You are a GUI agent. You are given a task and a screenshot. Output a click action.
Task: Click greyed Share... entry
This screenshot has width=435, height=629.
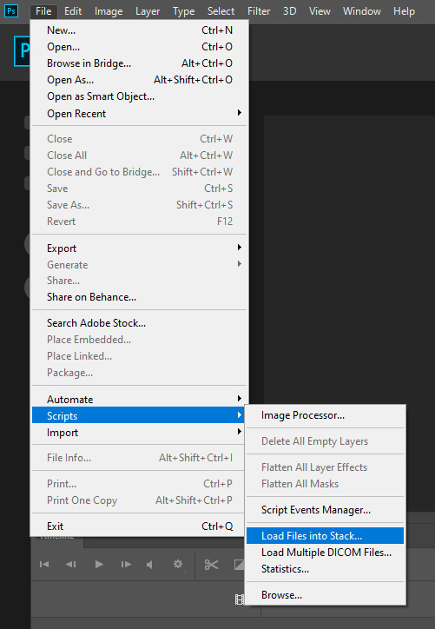point(139,281)
